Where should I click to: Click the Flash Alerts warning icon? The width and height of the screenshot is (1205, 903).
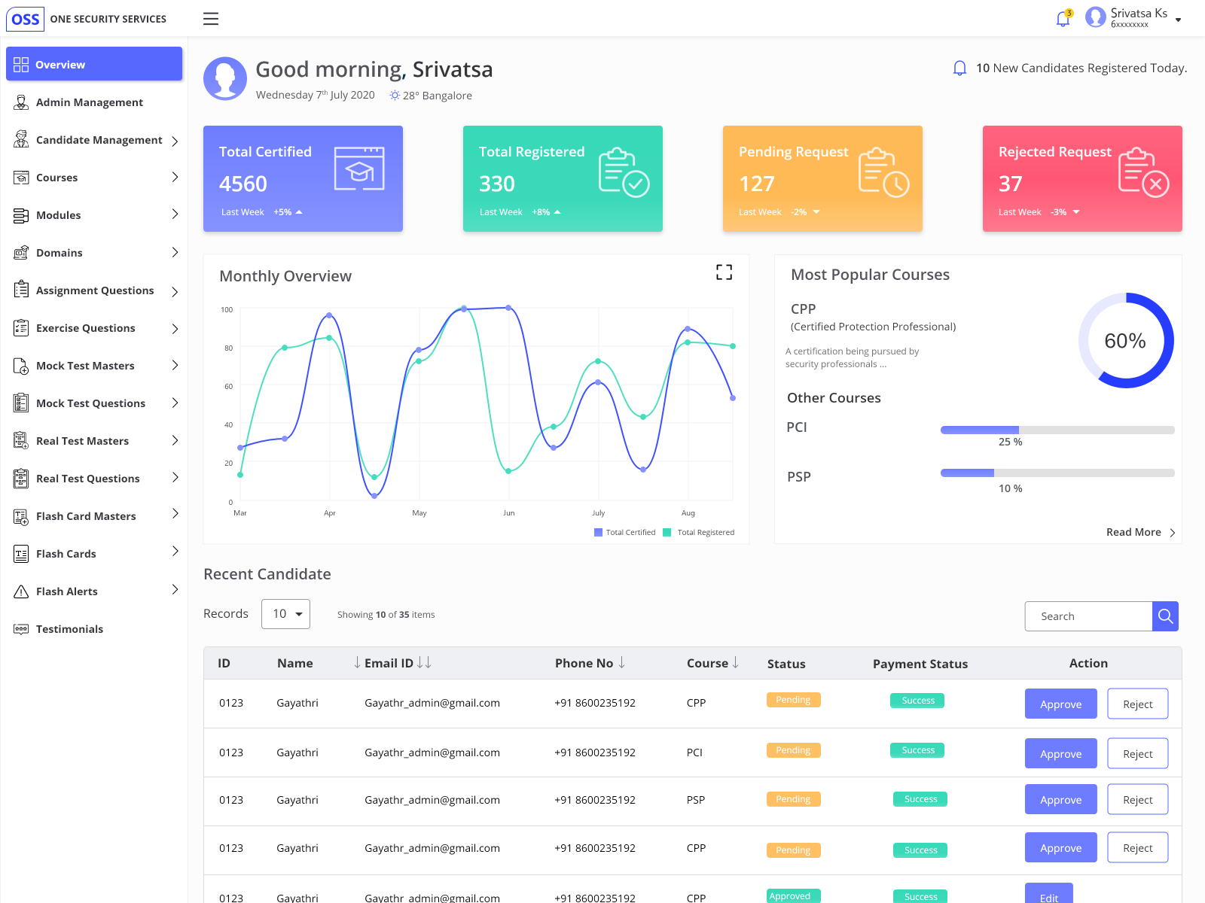point(21,591)
